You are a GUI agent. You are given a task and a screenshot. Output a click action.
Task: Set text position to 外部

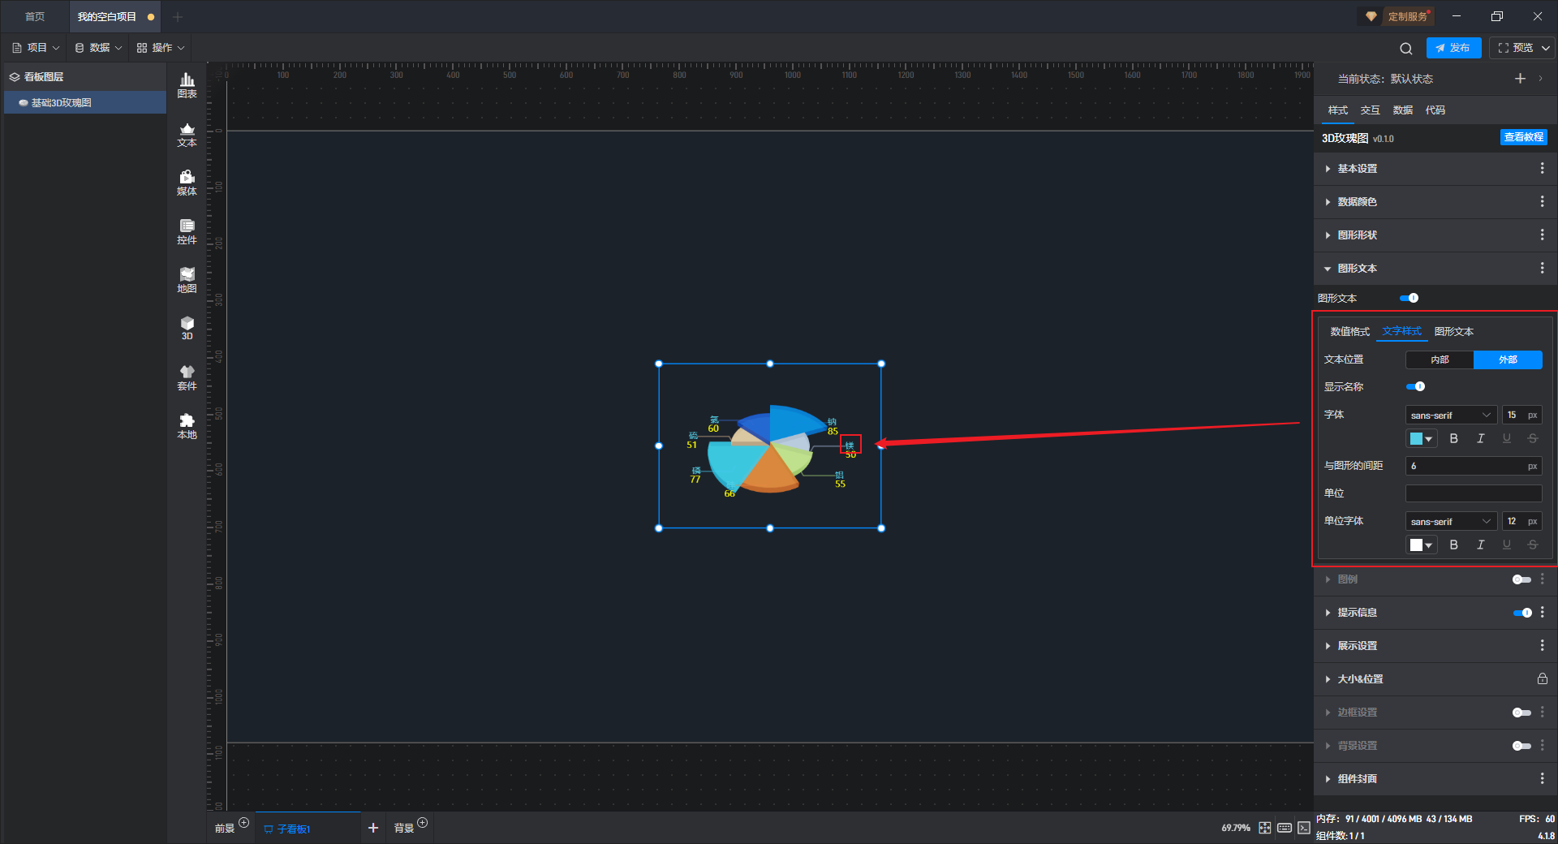(1508, 360)
